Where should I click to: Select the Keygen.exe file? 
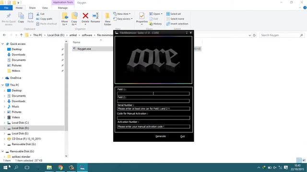point(84,49)
